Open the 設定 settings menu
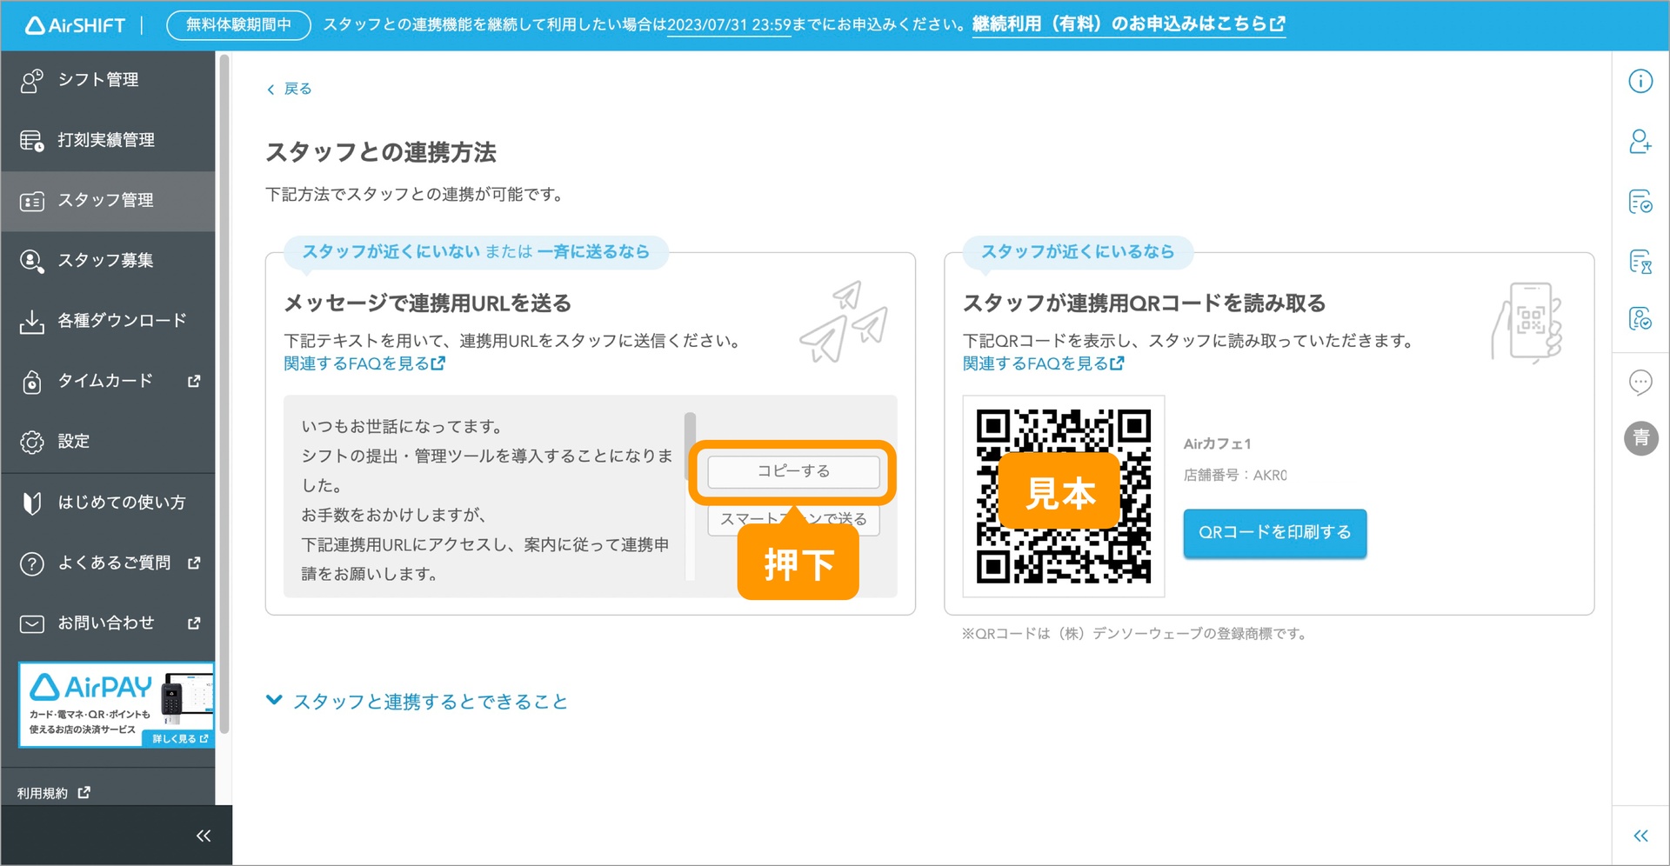This screenshot has height=866, width=1670. click(x=73, y=442)
